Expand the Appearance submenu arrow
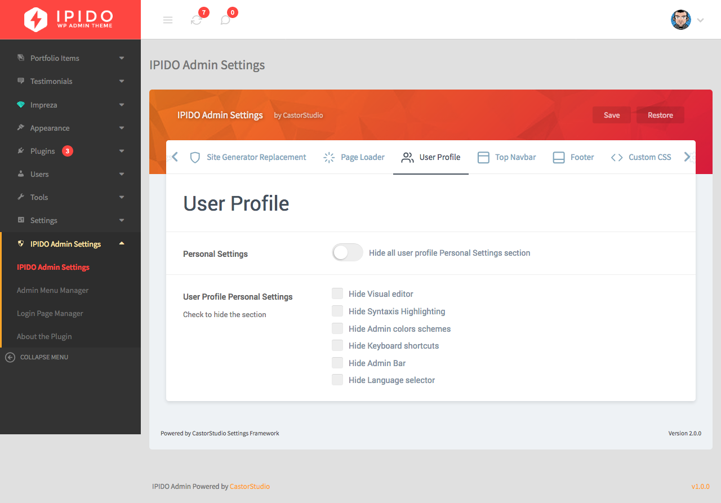Viewport: 721px width, 503px height. click(x=122, y=128)
